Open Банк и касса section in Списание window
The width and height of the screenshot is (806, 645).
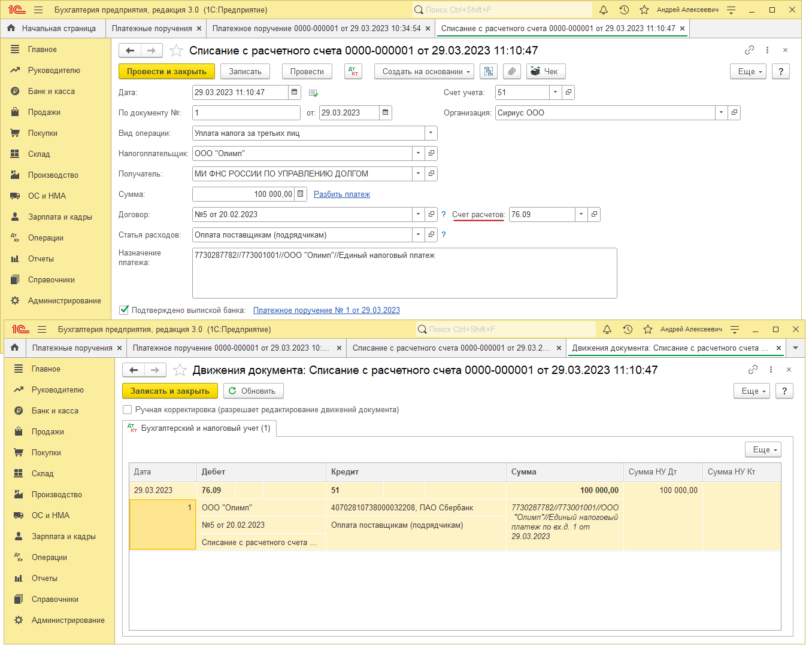[51, 91]
